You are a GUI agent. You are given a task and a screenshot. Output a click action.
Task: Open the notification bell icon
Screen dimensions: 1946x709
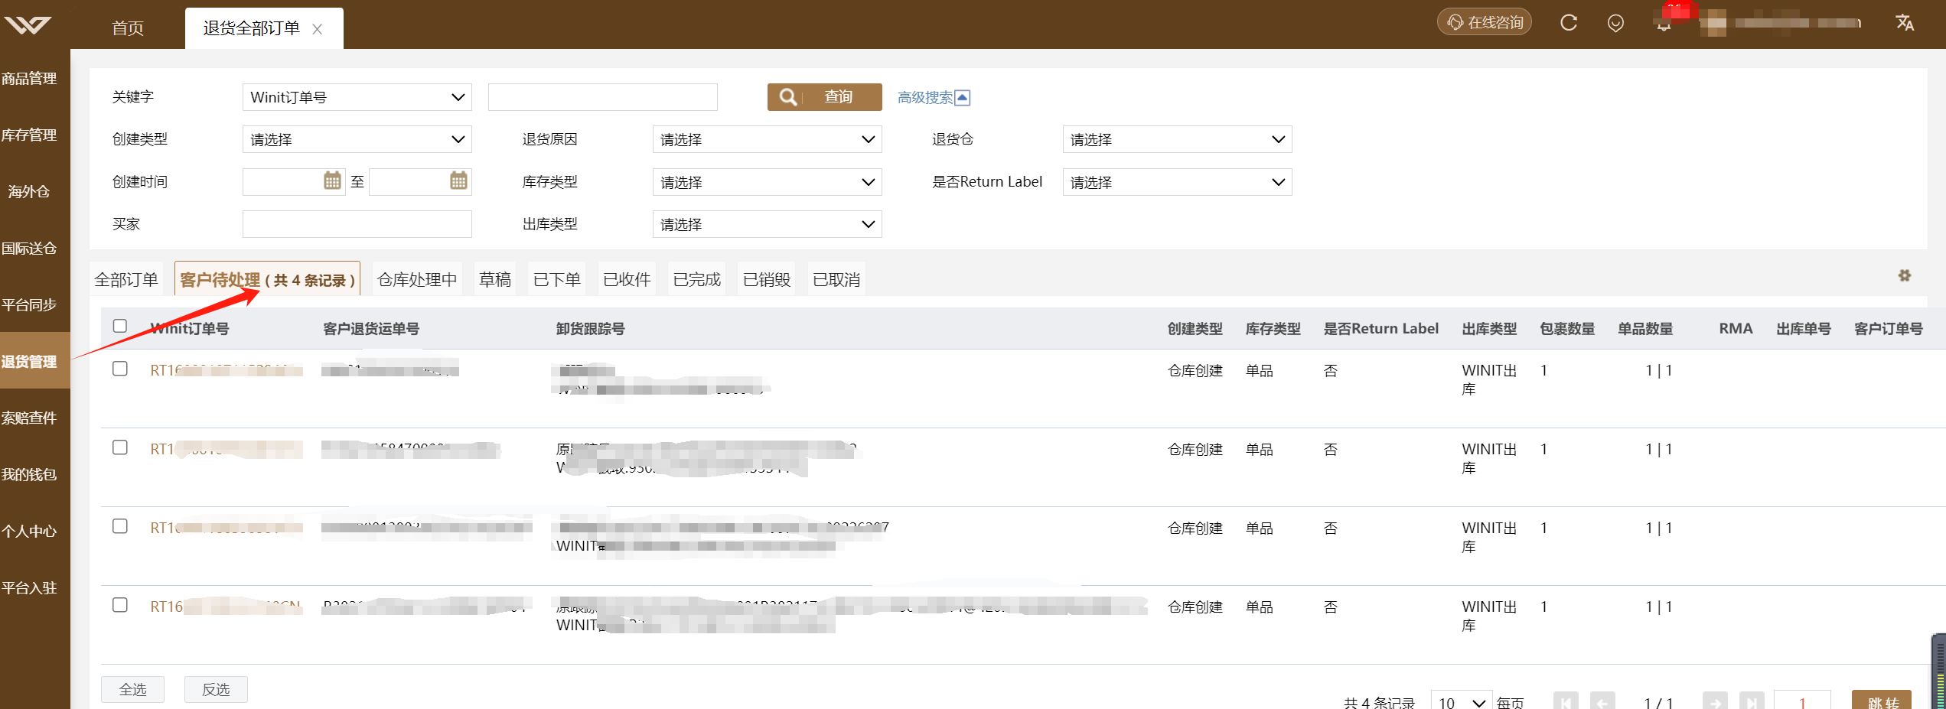coord(1664,24)
